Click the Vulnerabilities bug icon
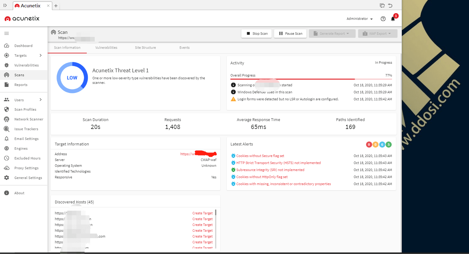 7,65
